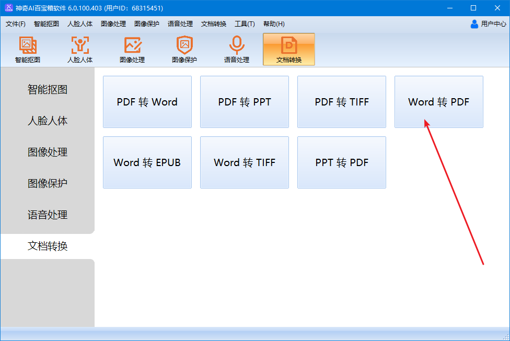Open the 图像保护 menu in menu bar
510x341 pixels.
coord(147,24)
